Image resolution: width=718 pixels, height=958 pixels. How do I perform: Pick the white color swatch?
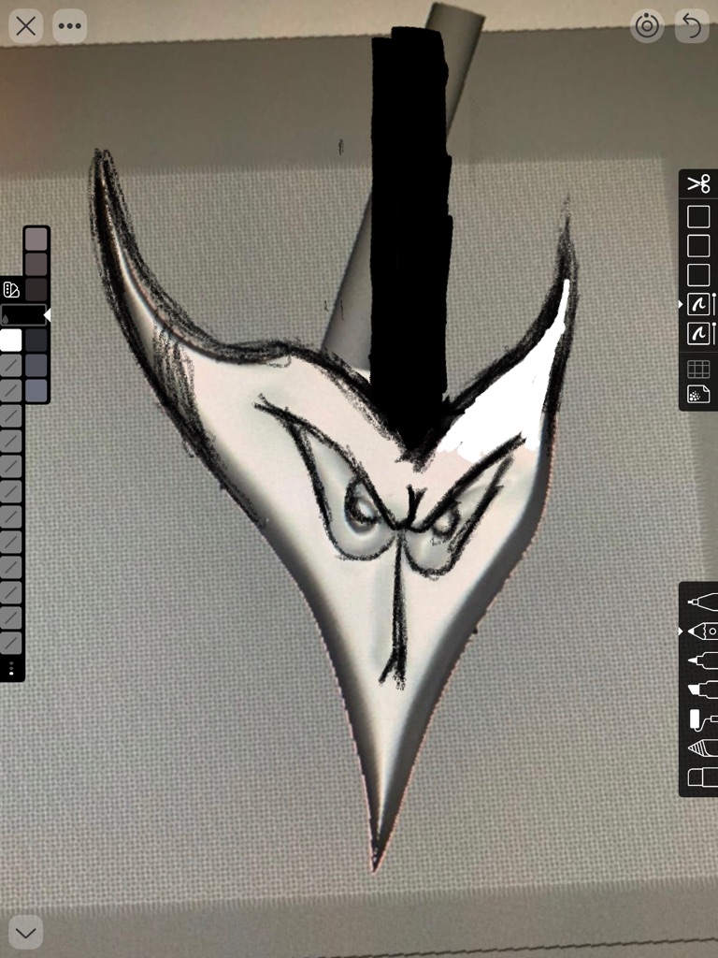[x=11, y=340]
